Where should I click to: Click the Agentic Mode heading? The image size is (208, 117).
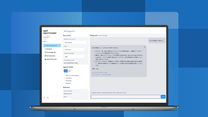[68, 67]
